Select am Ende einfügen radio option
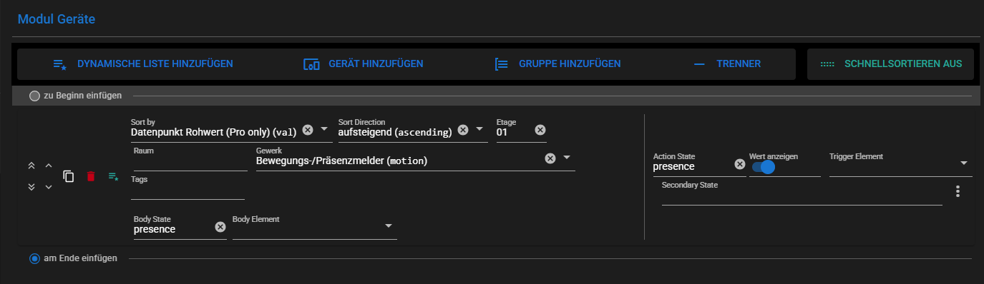Image resolution: width=984 pixels, height=284 pixels. pyautogui.click(x=34, y=258)
